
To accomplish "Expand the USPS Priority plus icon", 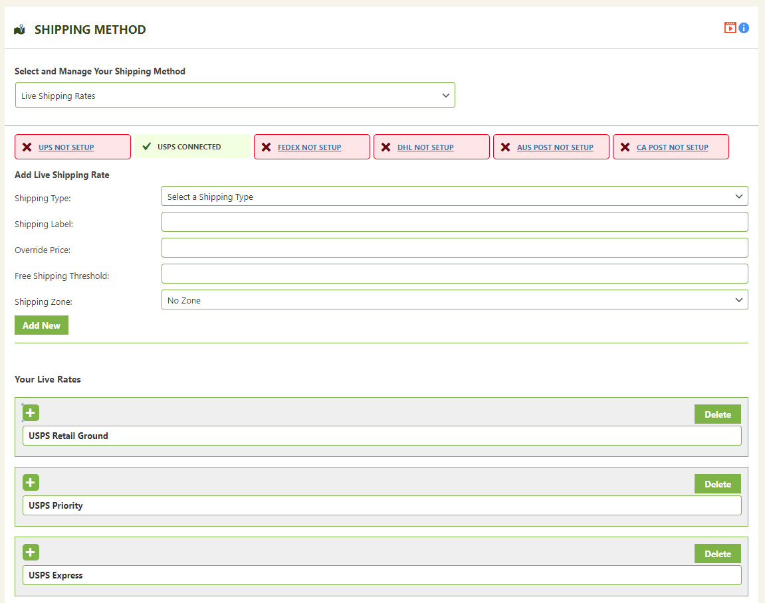I will (x=31, y=483).
